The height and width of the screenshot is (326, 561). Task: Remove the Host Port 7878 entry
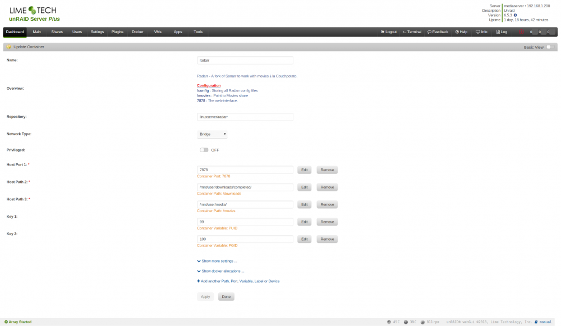coord(327,170)
